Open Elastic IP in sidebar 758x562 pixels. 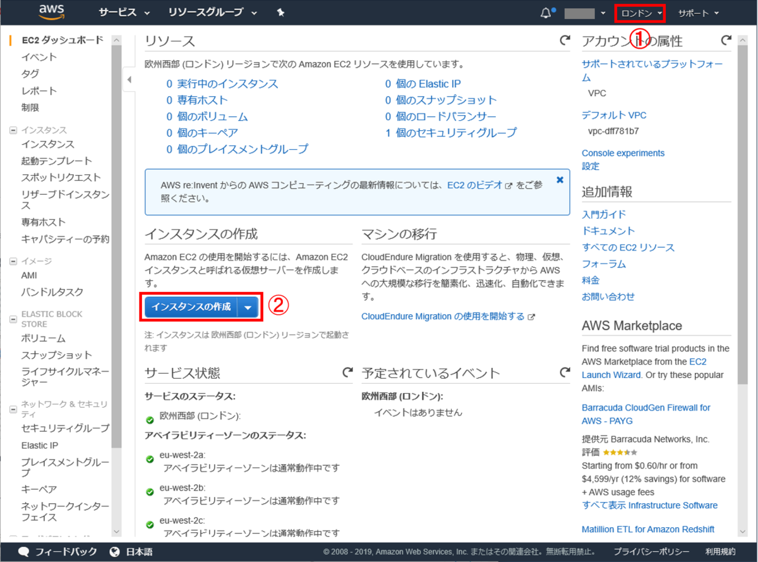point(39,445)
